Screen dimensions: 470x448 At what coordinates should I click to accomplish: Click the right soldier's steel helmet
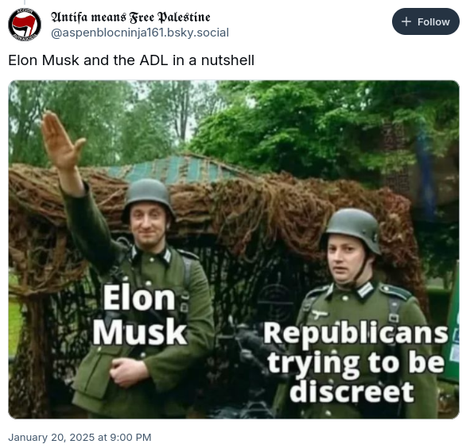pos(353,228)
